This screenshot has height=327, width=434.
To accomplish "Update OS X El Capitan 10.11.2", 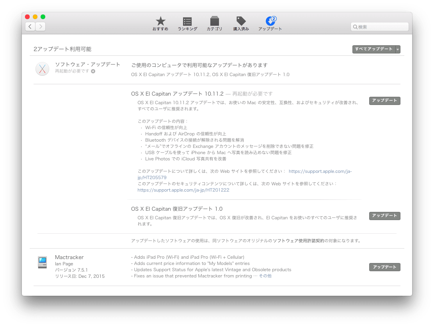I will pyautogui.click(x=385, y=101).
